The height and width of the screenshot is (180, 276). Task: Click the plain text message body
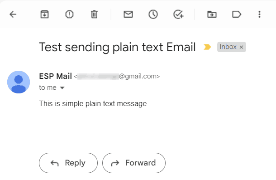(x=93, y=103)
